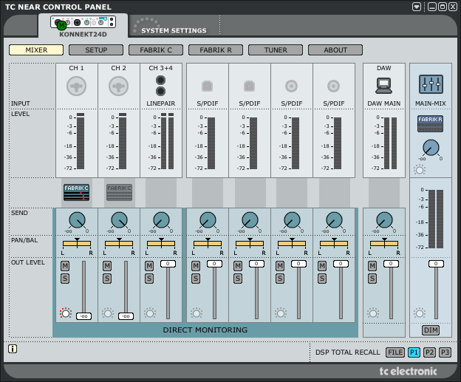Click the second S/PDIF pair link ring icon
This screenshot has width=461, height=382.
tap(281, 313)
